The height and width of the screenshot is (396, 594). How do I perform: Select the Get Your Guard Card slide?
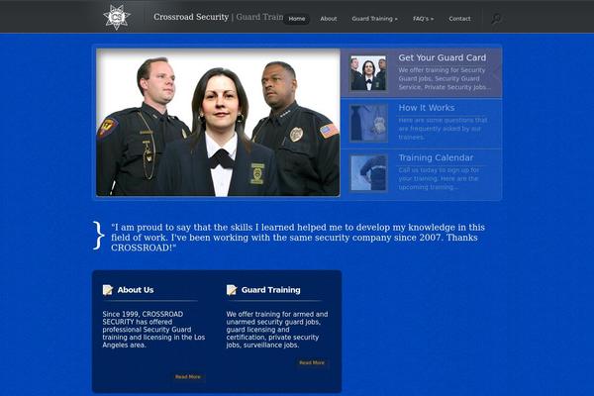422,72
